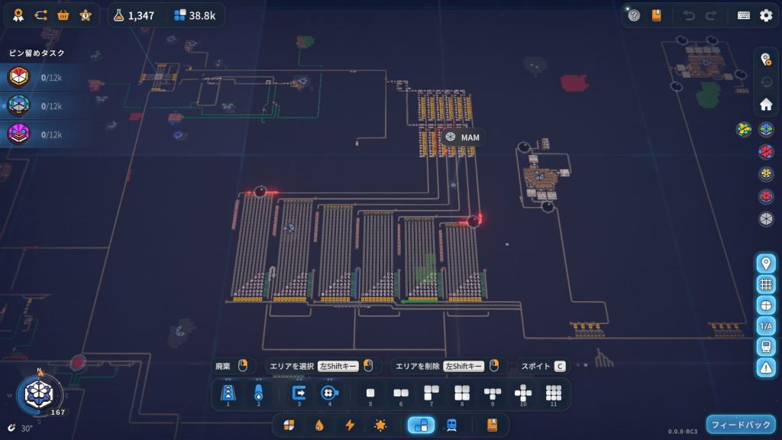Select the space belt building in slot 1

coord(228,393)
